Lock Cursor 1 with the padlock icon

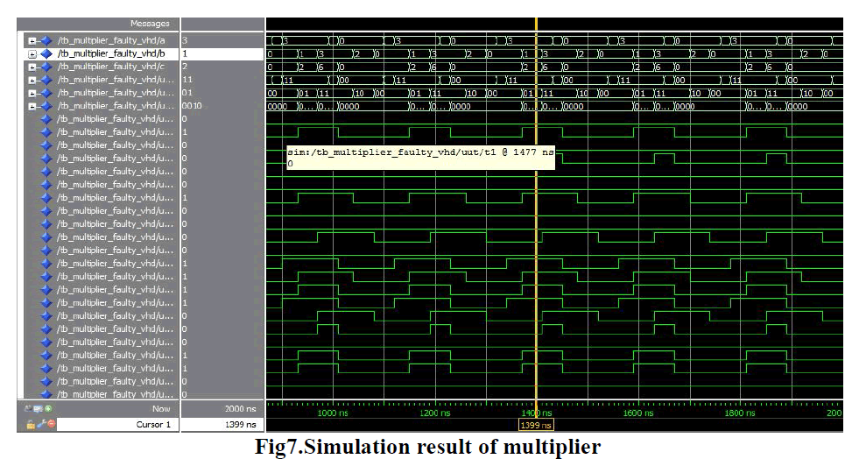pyautogui.click(x=30, y=424)
